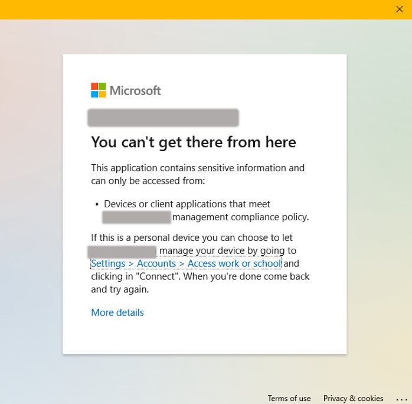The width and height of the screenshot is (412, 404).
Task: Click the "management compliance policy." text
Action: point(241,217)
